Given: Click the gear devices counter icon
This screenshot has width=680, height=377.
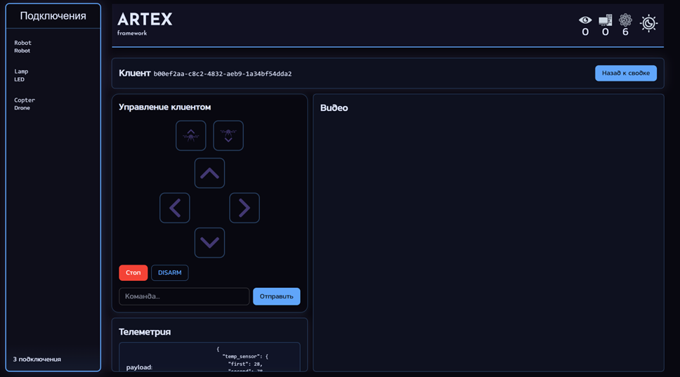Looking at the screenshot, I should [625, 20].
